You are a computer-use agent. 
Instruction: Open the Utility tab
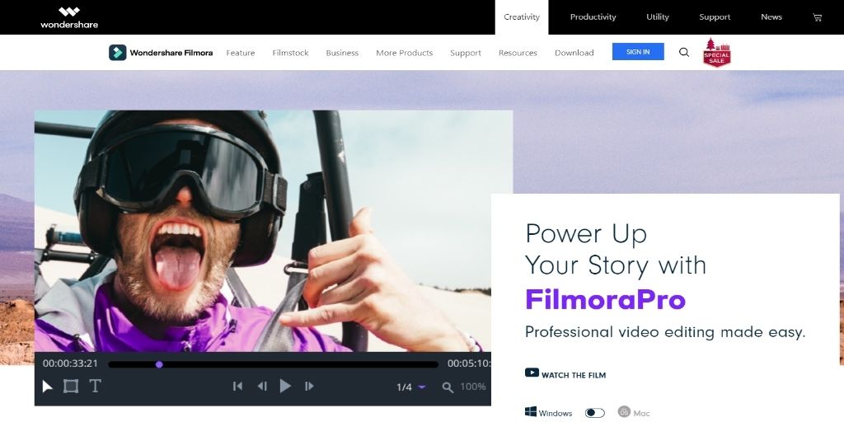(657, 17)
